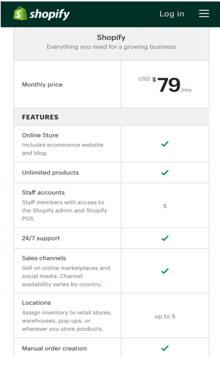The height and width of the screenshot is (370, 220).
Task: Click the Manual order creation checkmark
Action: click(x=165, y=348)
